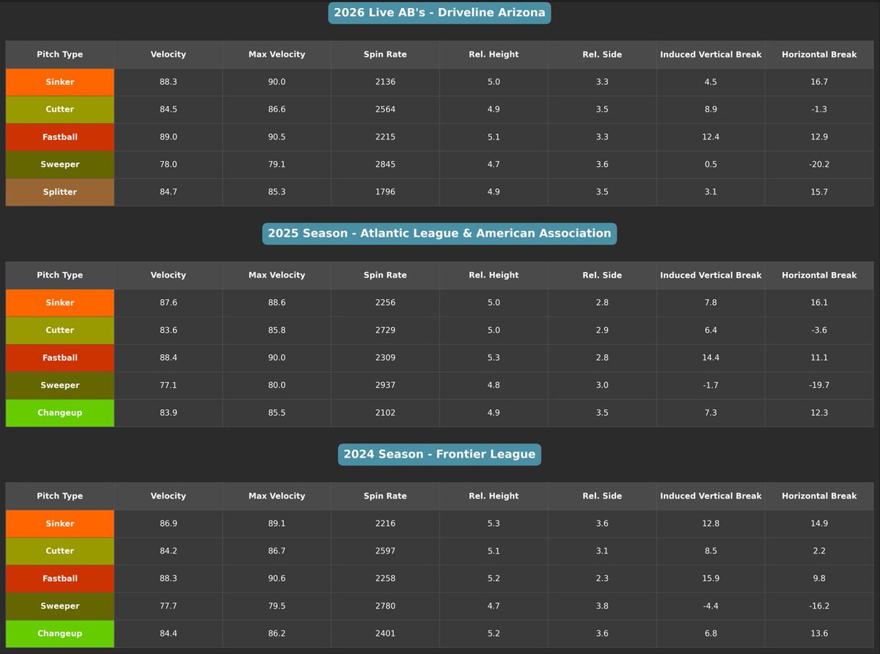Click the 2024 Season - Frontier League title
880x654 pixels.
439,454
